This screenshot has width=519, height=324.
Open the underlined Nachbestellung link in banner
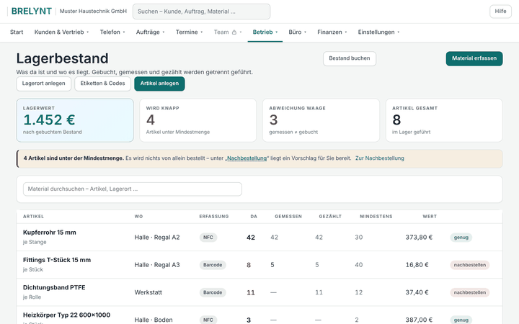pos(247,158)
